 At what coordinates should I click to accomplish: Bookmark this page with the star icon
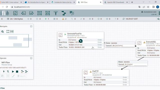(x=148, y=7)
